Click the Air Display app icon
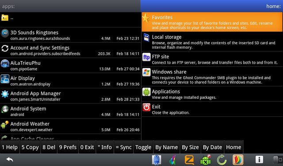The image size is (283, 166). 5,79
